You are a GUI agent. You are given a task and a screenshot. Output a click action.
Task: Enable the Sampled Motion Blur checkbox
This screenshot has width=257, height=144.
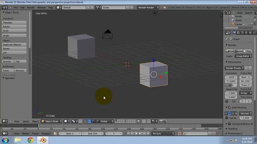coord(229,124)
